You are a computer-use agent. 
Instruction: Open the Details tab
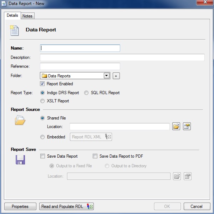pos(12,16)
